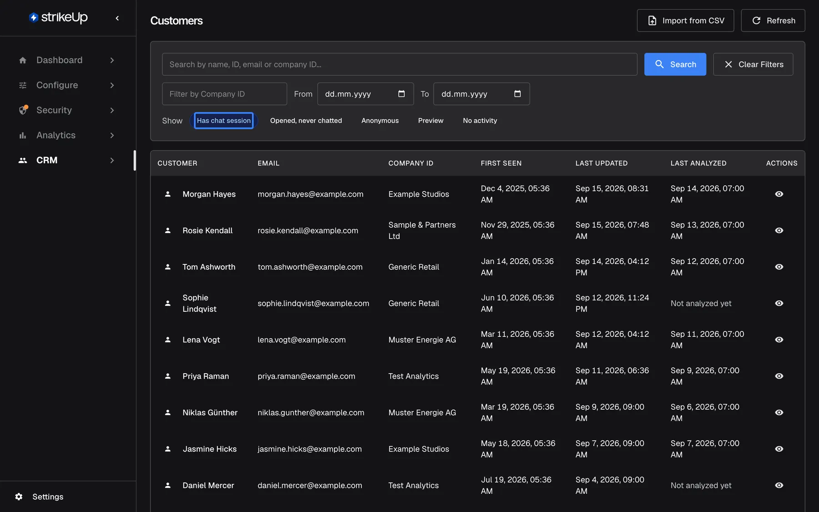Viewport: 819px width, 512px height.
Task: Click the Clear Filters button
Action: [753, 64]
